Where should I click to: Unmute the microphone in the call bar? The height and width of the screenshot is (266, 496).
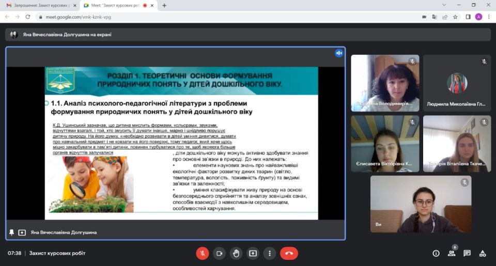203,253
